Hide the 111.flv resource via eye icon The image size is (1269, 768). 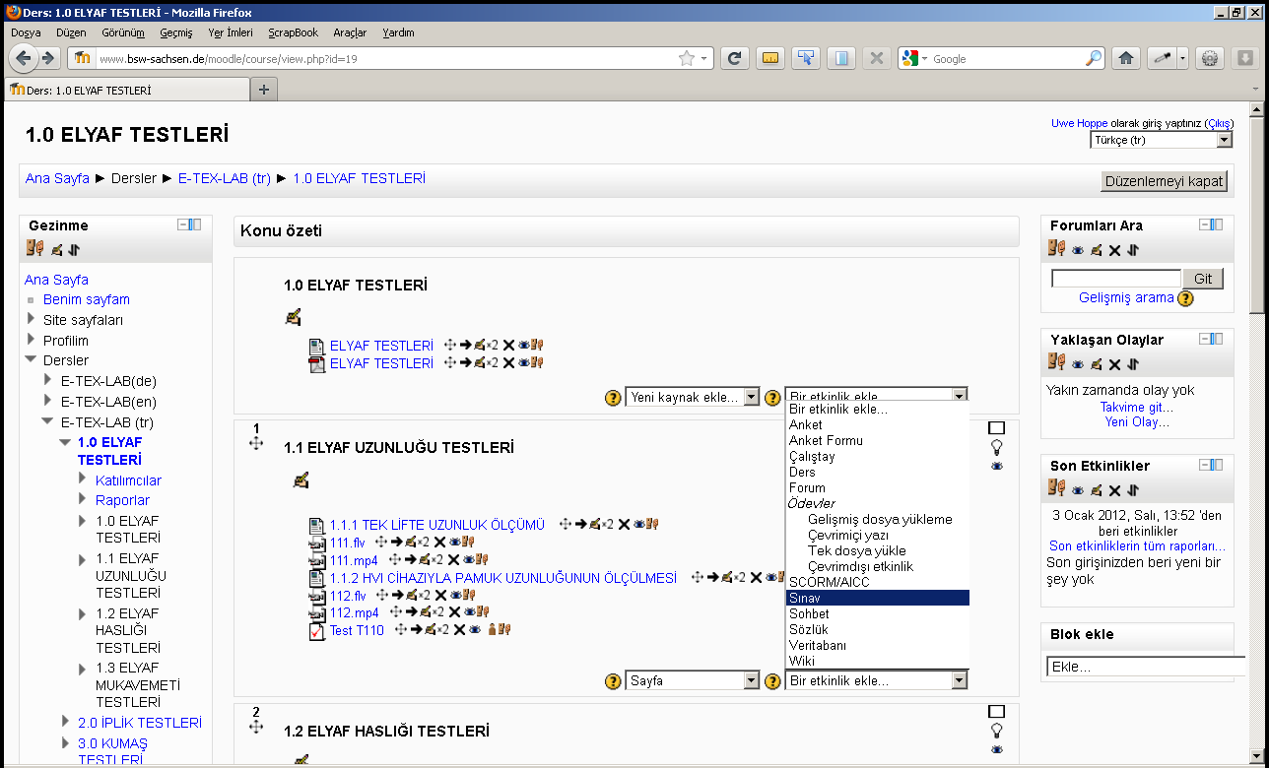(x=455, y=542)
